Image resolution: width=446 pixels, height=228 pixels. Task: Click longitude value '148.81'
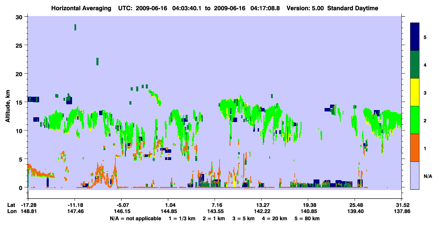29,211
